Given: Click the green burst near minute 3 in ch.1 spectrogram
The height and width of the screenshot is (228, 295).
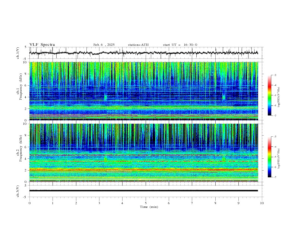Looking at the screenshot, I should pyautogui.click(x=105, y=97).
